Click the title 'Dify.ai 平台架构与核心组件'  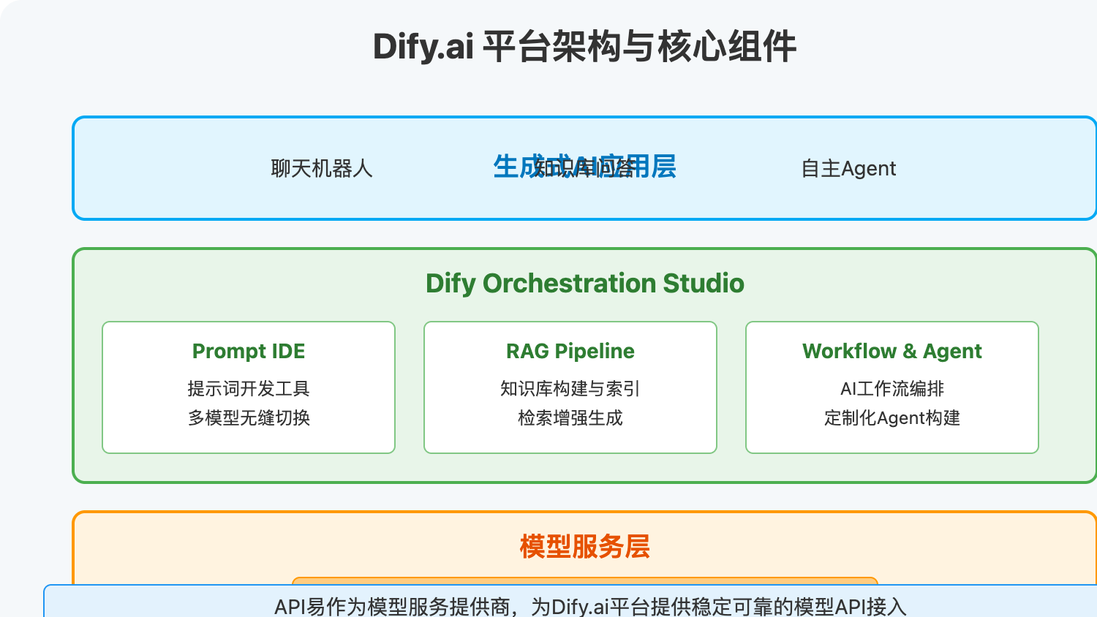(x=584, y=47)
